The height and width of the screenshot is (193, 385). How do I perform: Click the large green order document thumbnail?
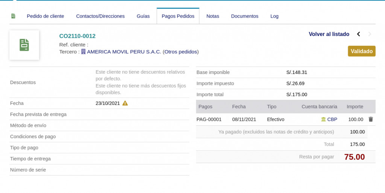pos(24,45)
